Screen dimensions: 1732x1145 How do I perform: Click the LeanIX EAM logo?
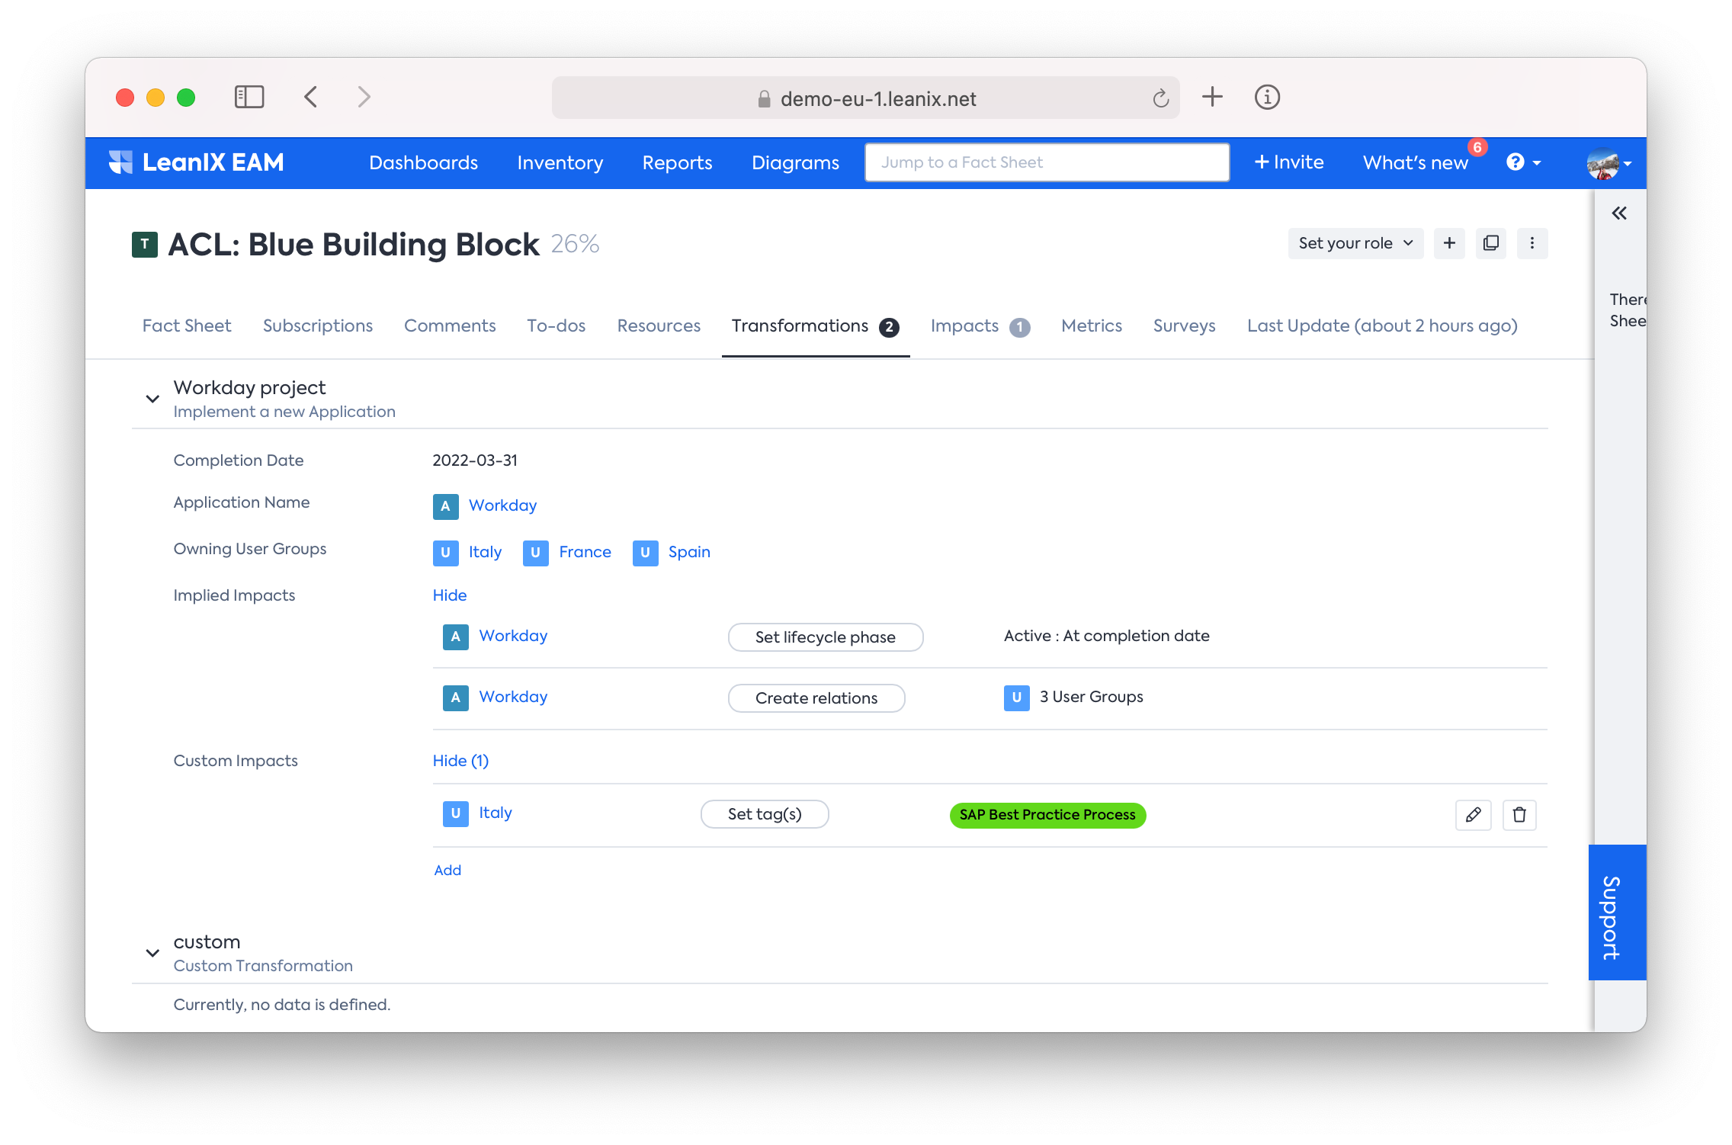pyautogui.click(x=196, y=162)
